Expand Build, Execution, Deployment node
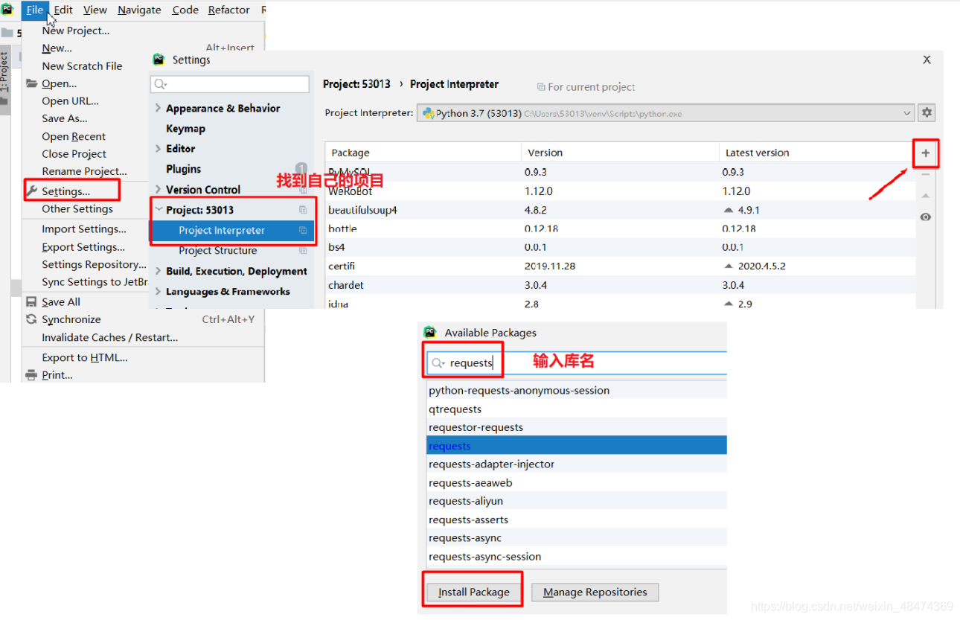Image resolution: width=960 pixels, height=620 pixels. pyautogui.click(x=159, y=271)
